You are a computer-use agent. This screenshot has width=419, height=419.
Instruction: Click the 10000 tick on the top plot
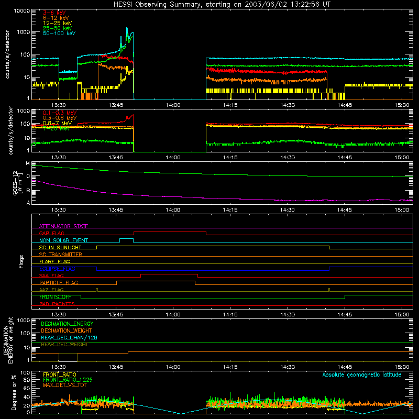point(22,11)
